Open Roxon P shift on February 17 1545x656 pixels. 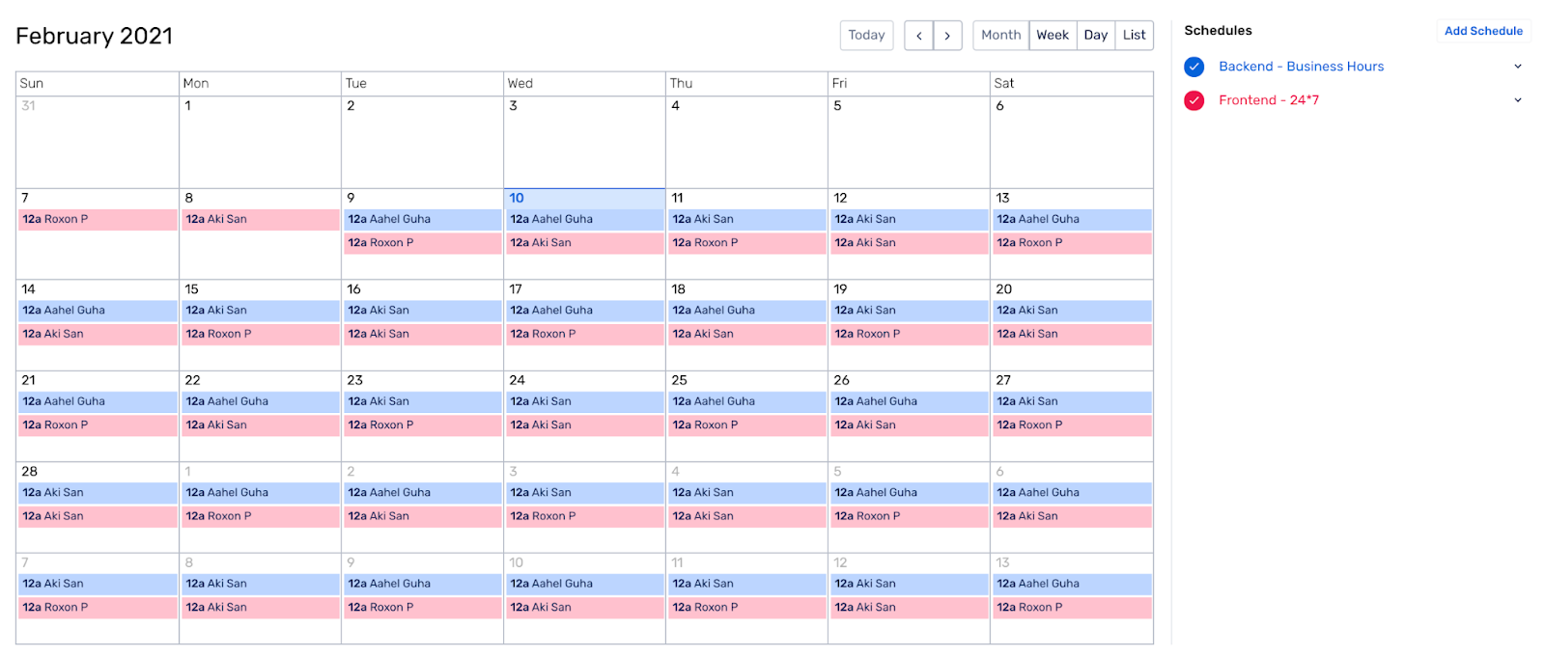pos(585,334)
